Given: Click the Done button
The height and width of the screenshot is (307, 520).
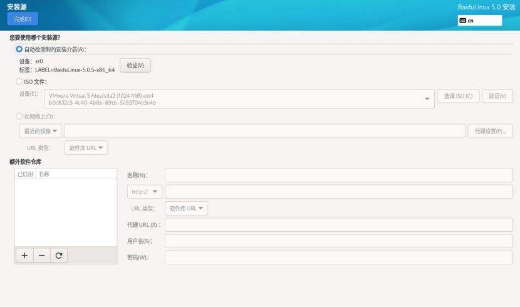Looking at the screenshot, I should point(23,19).
